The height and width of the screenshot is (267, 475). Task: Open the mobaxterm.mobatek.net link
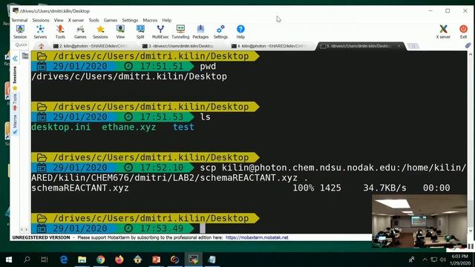coord(257,237)
